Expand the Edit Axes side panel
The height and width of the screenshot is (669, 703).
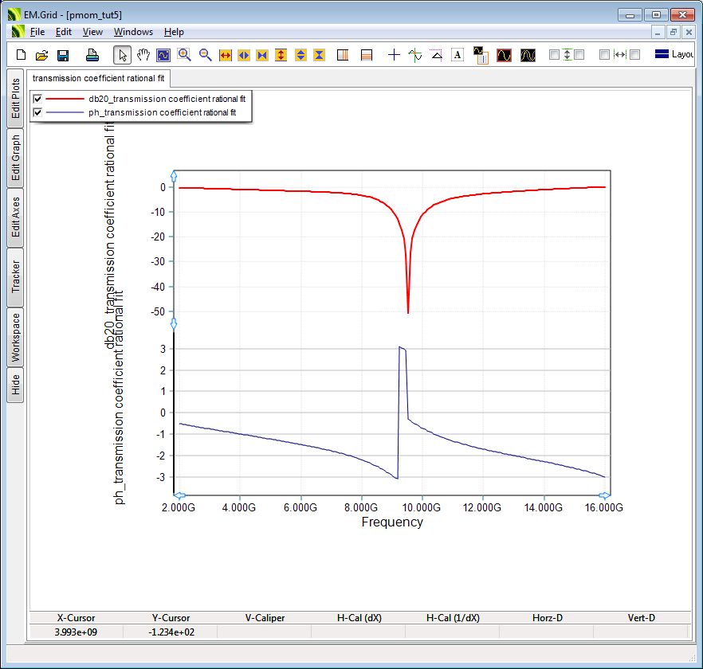tap(15, 217)
